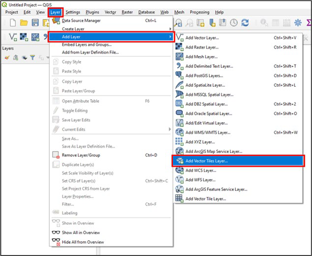Select Remove Layer/Group menu entry
This screenshot has width=312, height=256.
coord(111,155)
